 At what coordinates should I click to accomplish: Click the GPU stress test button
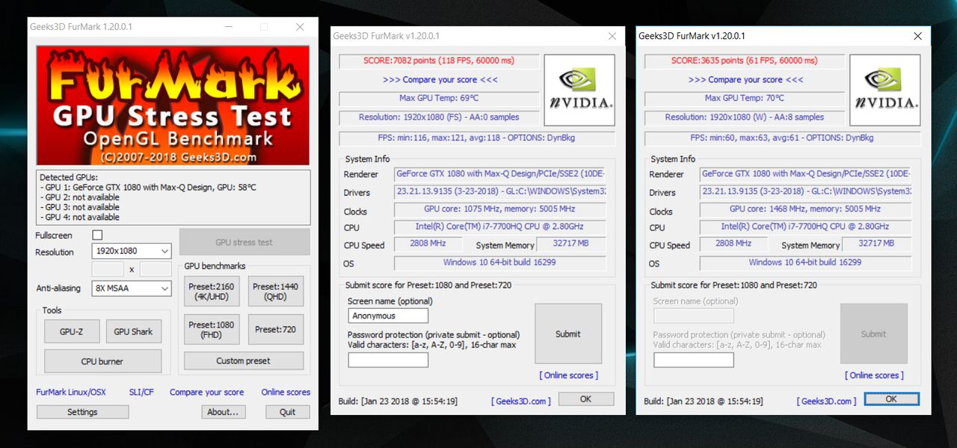[244, 242]
